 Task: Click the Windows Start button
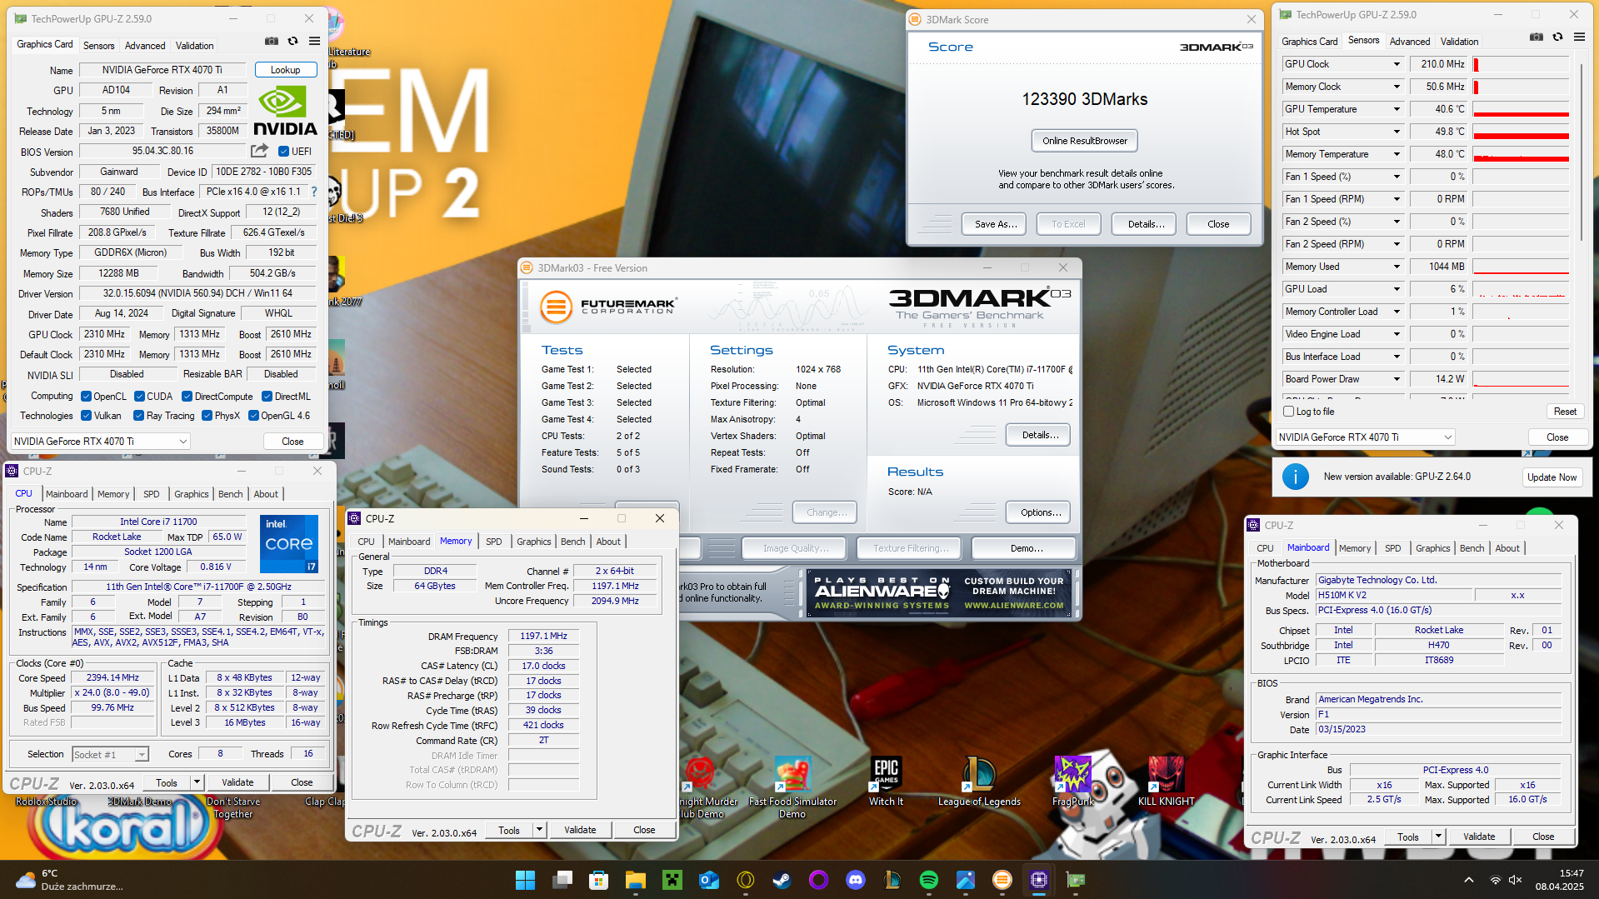pos(525,880)
